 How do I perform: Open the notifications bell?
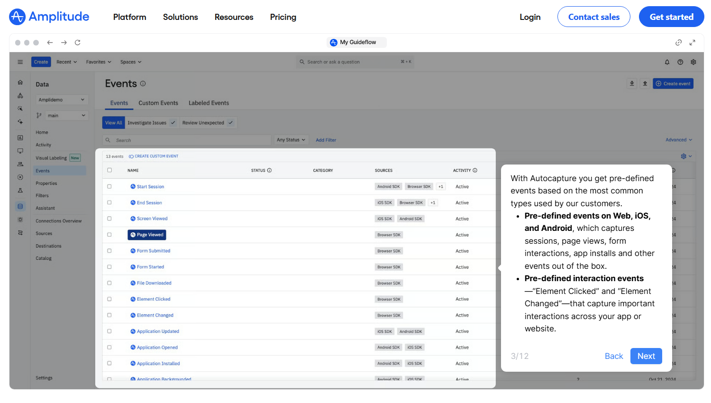667,62
